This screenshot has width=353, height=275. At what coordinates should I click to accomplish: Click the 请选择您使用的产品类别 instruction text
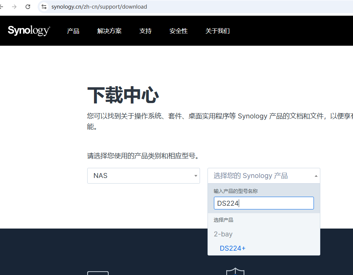[143, 156]
